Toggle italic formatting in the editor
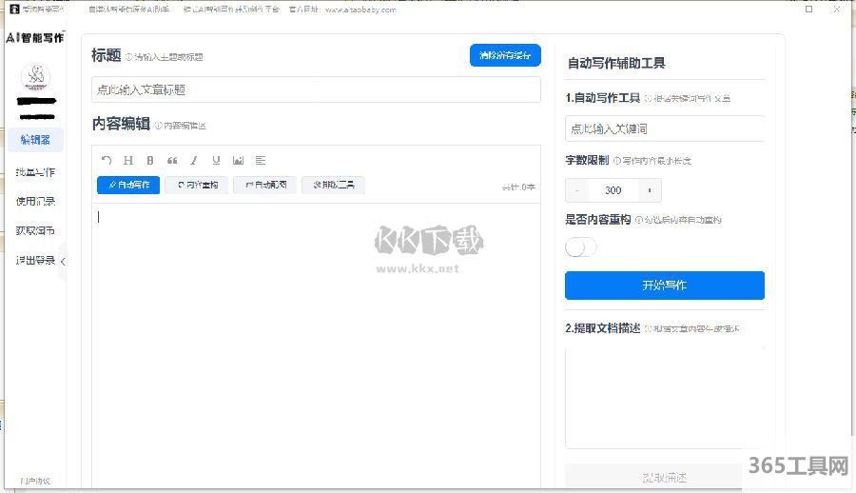This screenshot has width=856, height=493. (x=194, y=161)
